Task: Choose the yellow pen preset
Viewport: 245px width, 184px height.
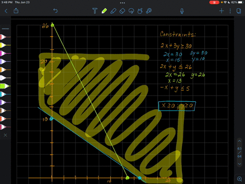Action: point(5,45)
